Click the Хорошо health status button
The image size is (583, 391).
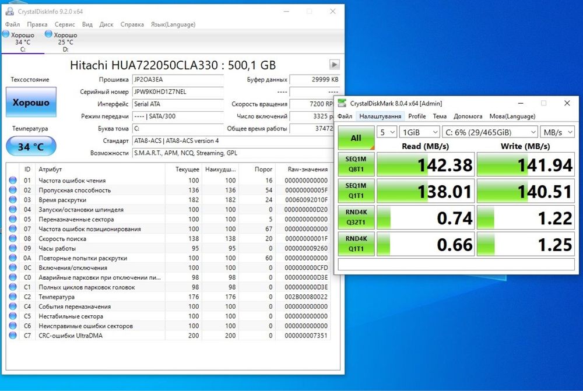[x=31, y=102]
